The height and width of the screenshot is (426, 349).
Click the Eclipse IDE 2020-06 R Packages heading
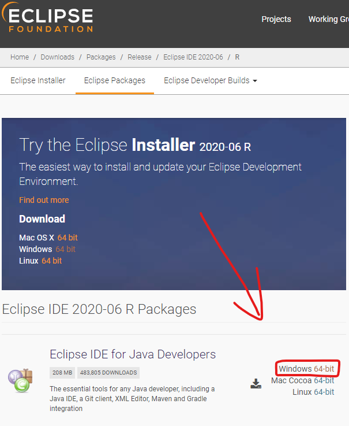point(99,309)
